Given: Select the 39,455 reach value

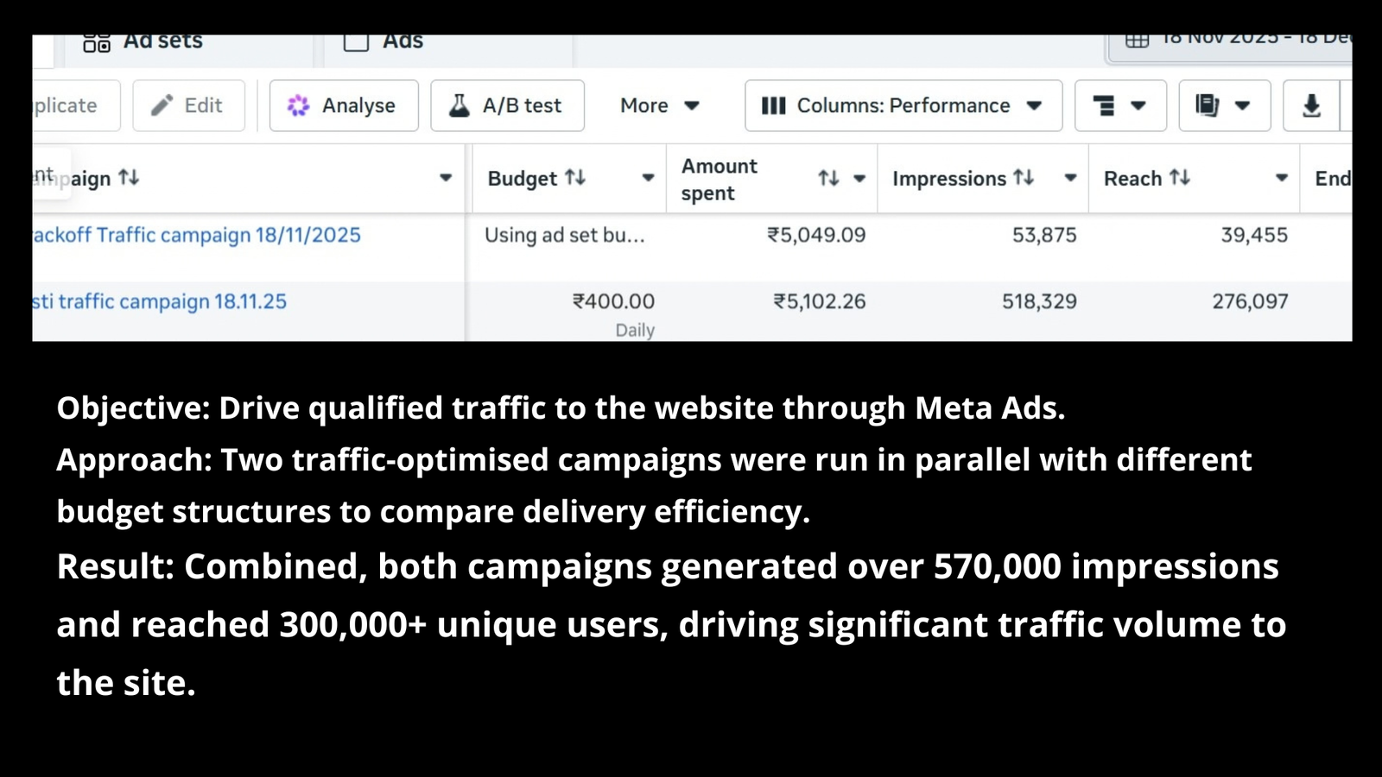Looking at the screenshot, I should pyautogui.click(x=1254, y=235).
